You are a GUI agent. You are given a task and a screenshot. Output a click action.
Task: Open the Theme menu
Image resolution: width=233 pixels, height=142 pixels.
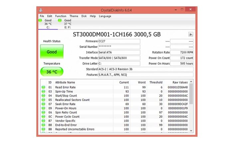[74, 16]
